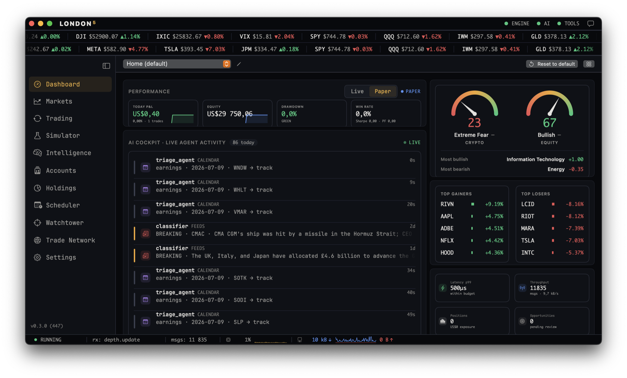This screenshot has width=627, height=378.
Task: Click the Watchtower crosshair icon
Action: pos(37,223)
